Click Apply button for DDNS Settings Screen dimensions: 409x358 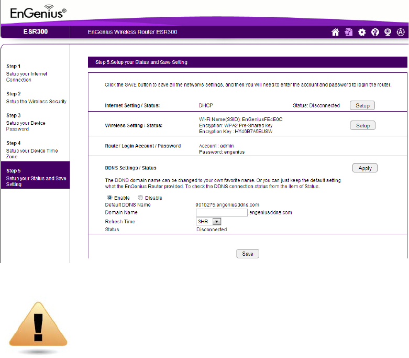tap(365, 168)
